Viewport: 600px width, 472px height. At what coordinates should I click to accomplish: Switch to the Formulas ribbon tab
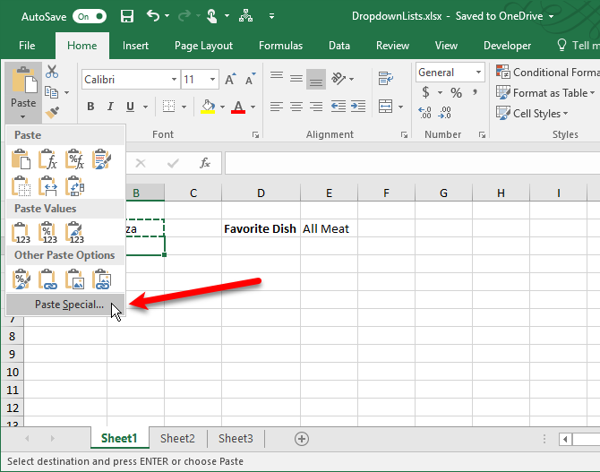tap(280, 46)
